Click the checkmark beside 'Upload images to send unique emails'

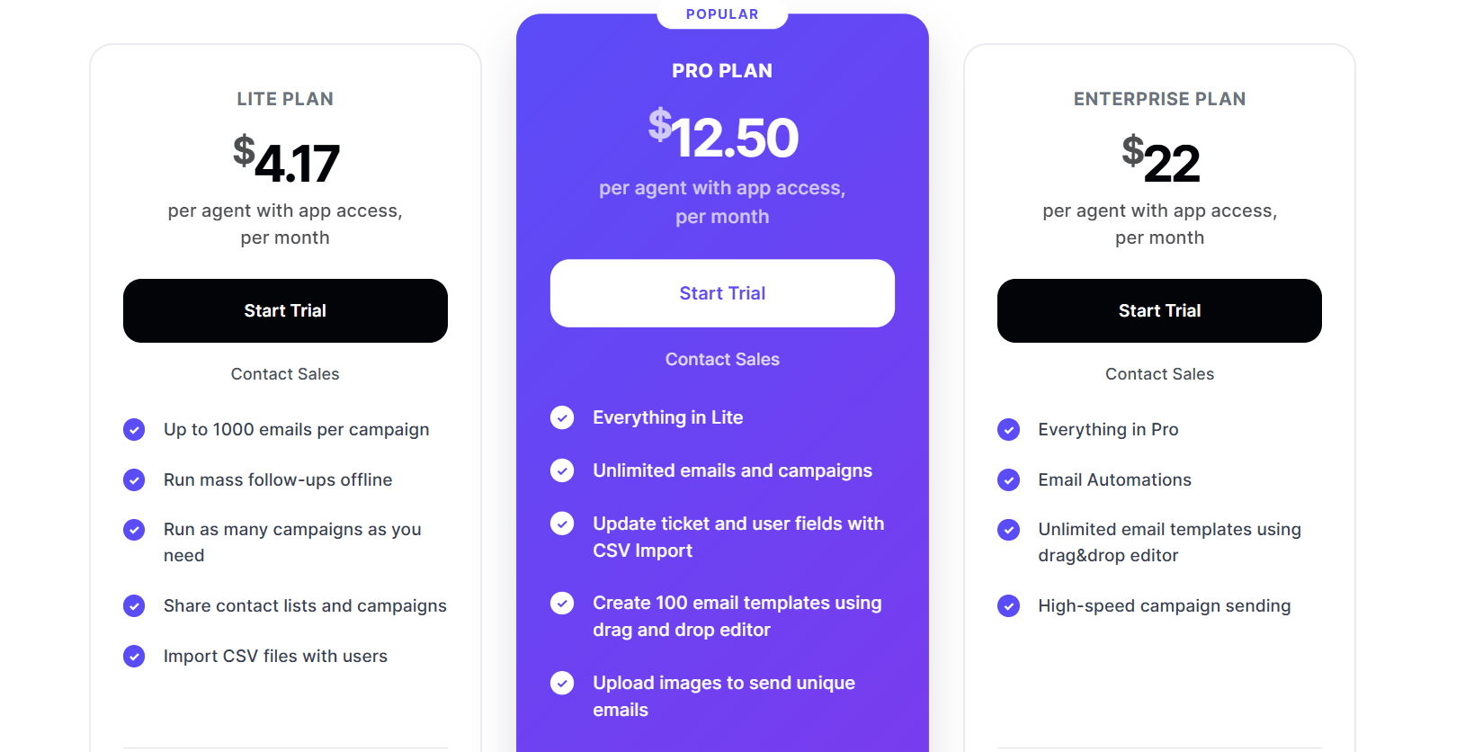(x=562, y=683)
